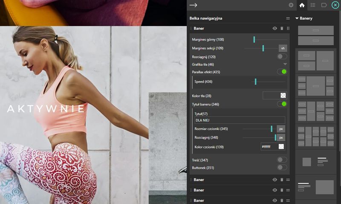Image resolution: width=341 pixels, height=204 pixels.
Task: Collapse the Banery section
Action: pos(297,18)
